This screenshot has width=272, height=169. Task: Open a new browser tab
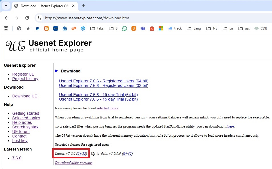84,6
